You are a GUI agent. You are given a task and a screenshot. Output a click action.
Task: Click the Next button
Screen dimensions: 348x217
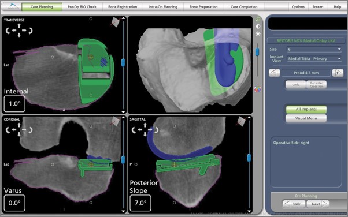point(317,204)
